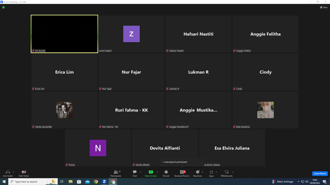Select the Cindy tile name
Screen dimensions: 330x185
tap(266, 72)
